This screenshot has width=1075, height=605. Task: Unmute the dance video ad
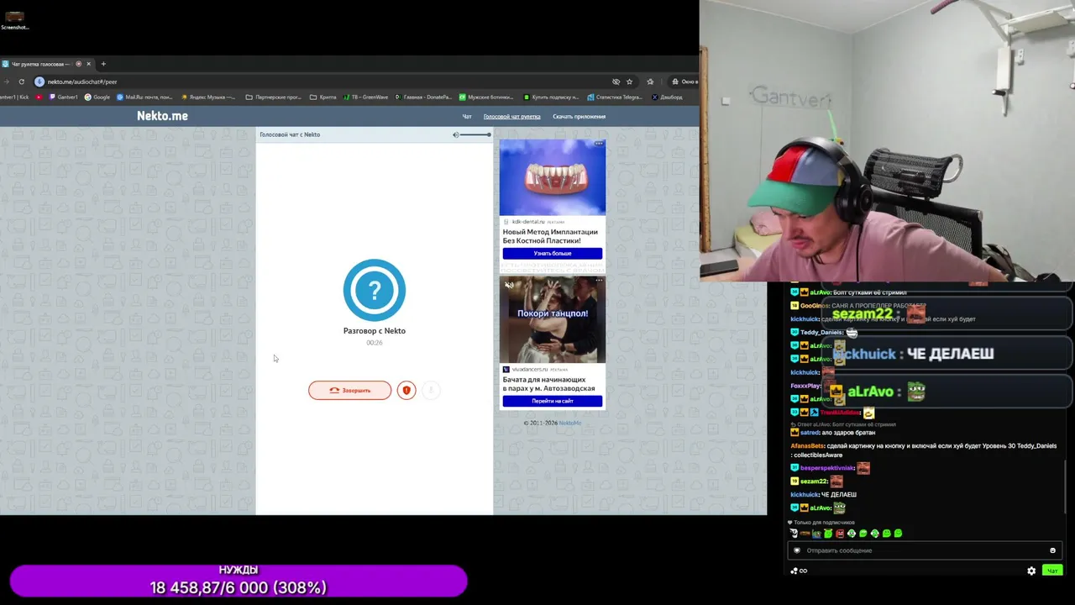pyautogui.click(x=509, y=286)
